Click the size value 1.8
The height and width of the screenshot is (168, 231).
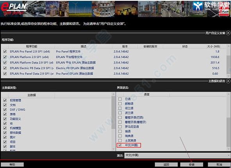click(217, 52)
